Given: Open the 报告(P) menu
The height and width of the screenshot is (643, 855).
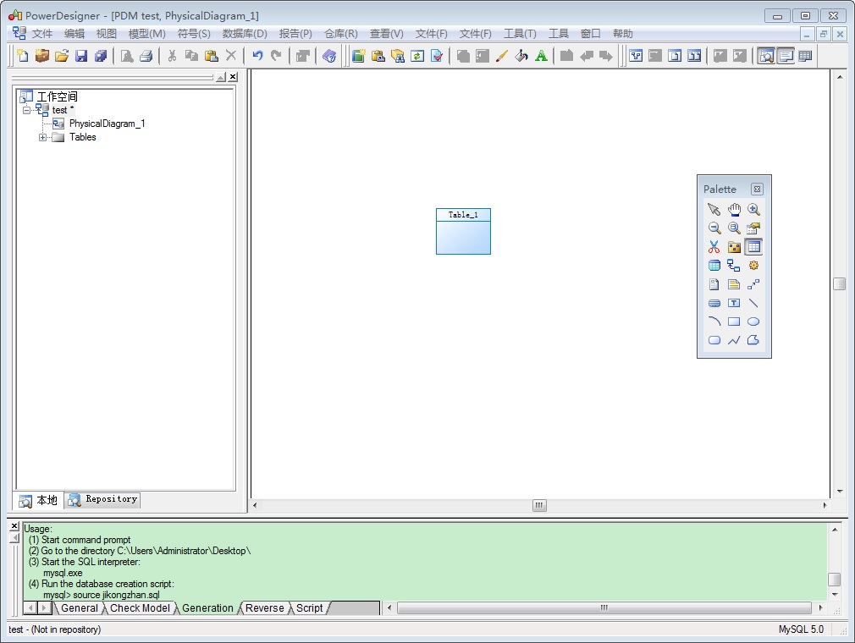Looking at the screenshot, I should (295, 34).
